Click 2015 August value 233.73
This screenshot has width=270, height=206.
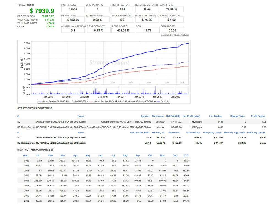click(x=125, y=186)
